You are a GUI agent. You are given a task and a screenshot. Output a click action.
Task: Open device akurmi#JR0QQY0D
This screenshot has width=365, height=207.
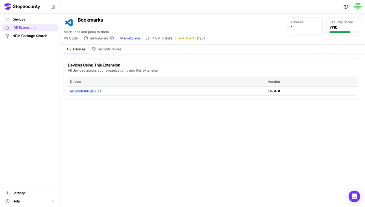coord(85,91)
